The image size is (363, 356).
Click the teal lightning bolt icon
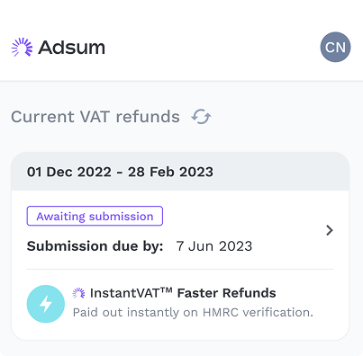pos(46,304)
